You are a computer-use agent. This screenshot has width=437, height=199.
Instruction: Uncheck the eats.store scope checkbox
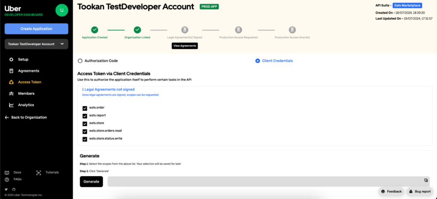(85, 124)
